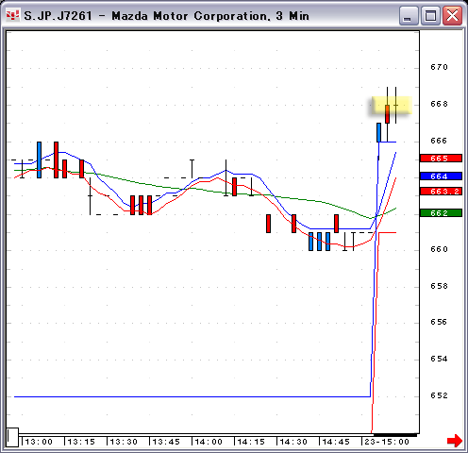Screen dimensions: 468x453
Task: Click the chart application icon in title bar
Action: coord(13,15)
